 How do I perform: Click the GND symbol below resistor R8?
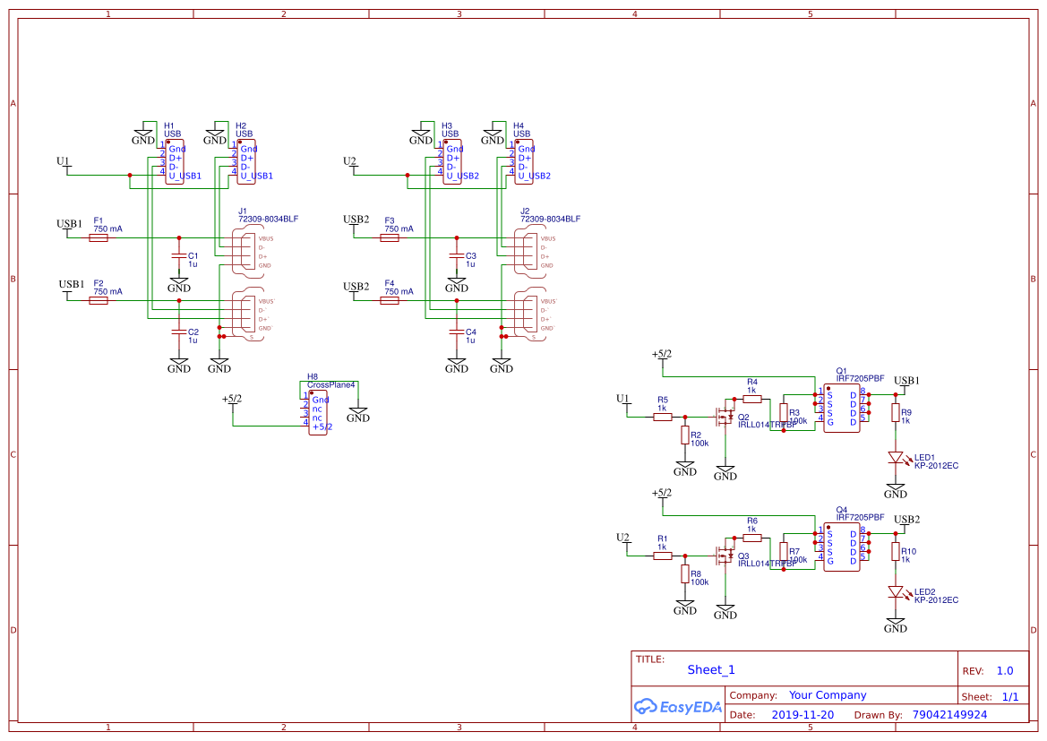[x=685, y=606]
